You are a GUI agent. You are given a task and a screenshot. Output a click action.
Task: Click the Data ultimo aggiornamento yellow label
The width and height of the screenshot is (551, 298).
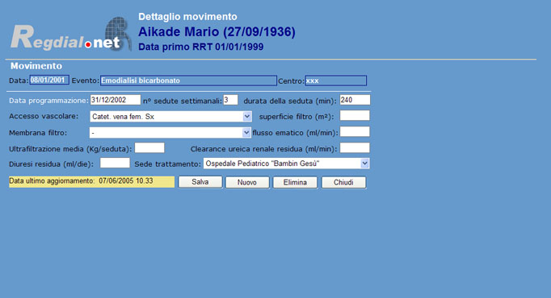coord(92,181)
